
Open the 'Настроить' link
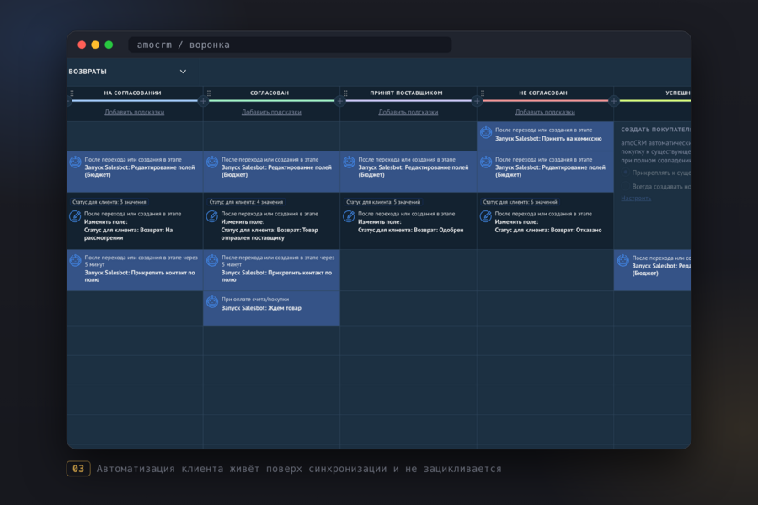click(636, 198)
